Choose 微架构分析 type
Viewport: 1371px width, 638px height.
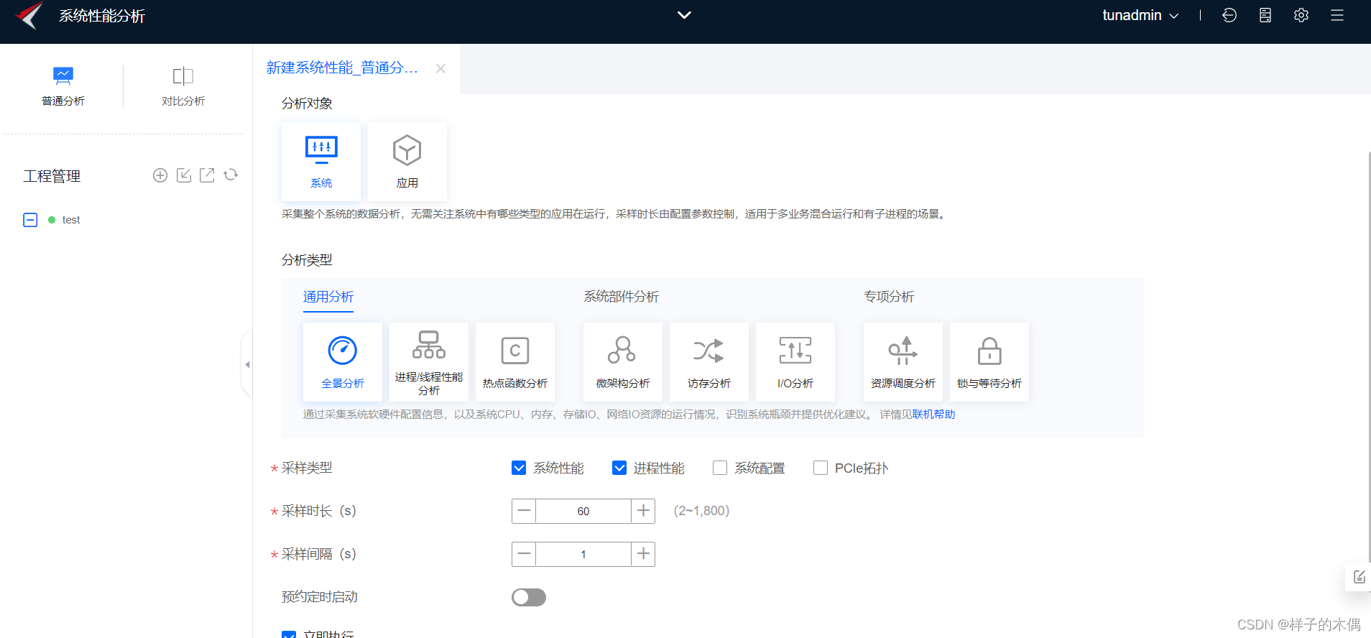tap(623, 362)
